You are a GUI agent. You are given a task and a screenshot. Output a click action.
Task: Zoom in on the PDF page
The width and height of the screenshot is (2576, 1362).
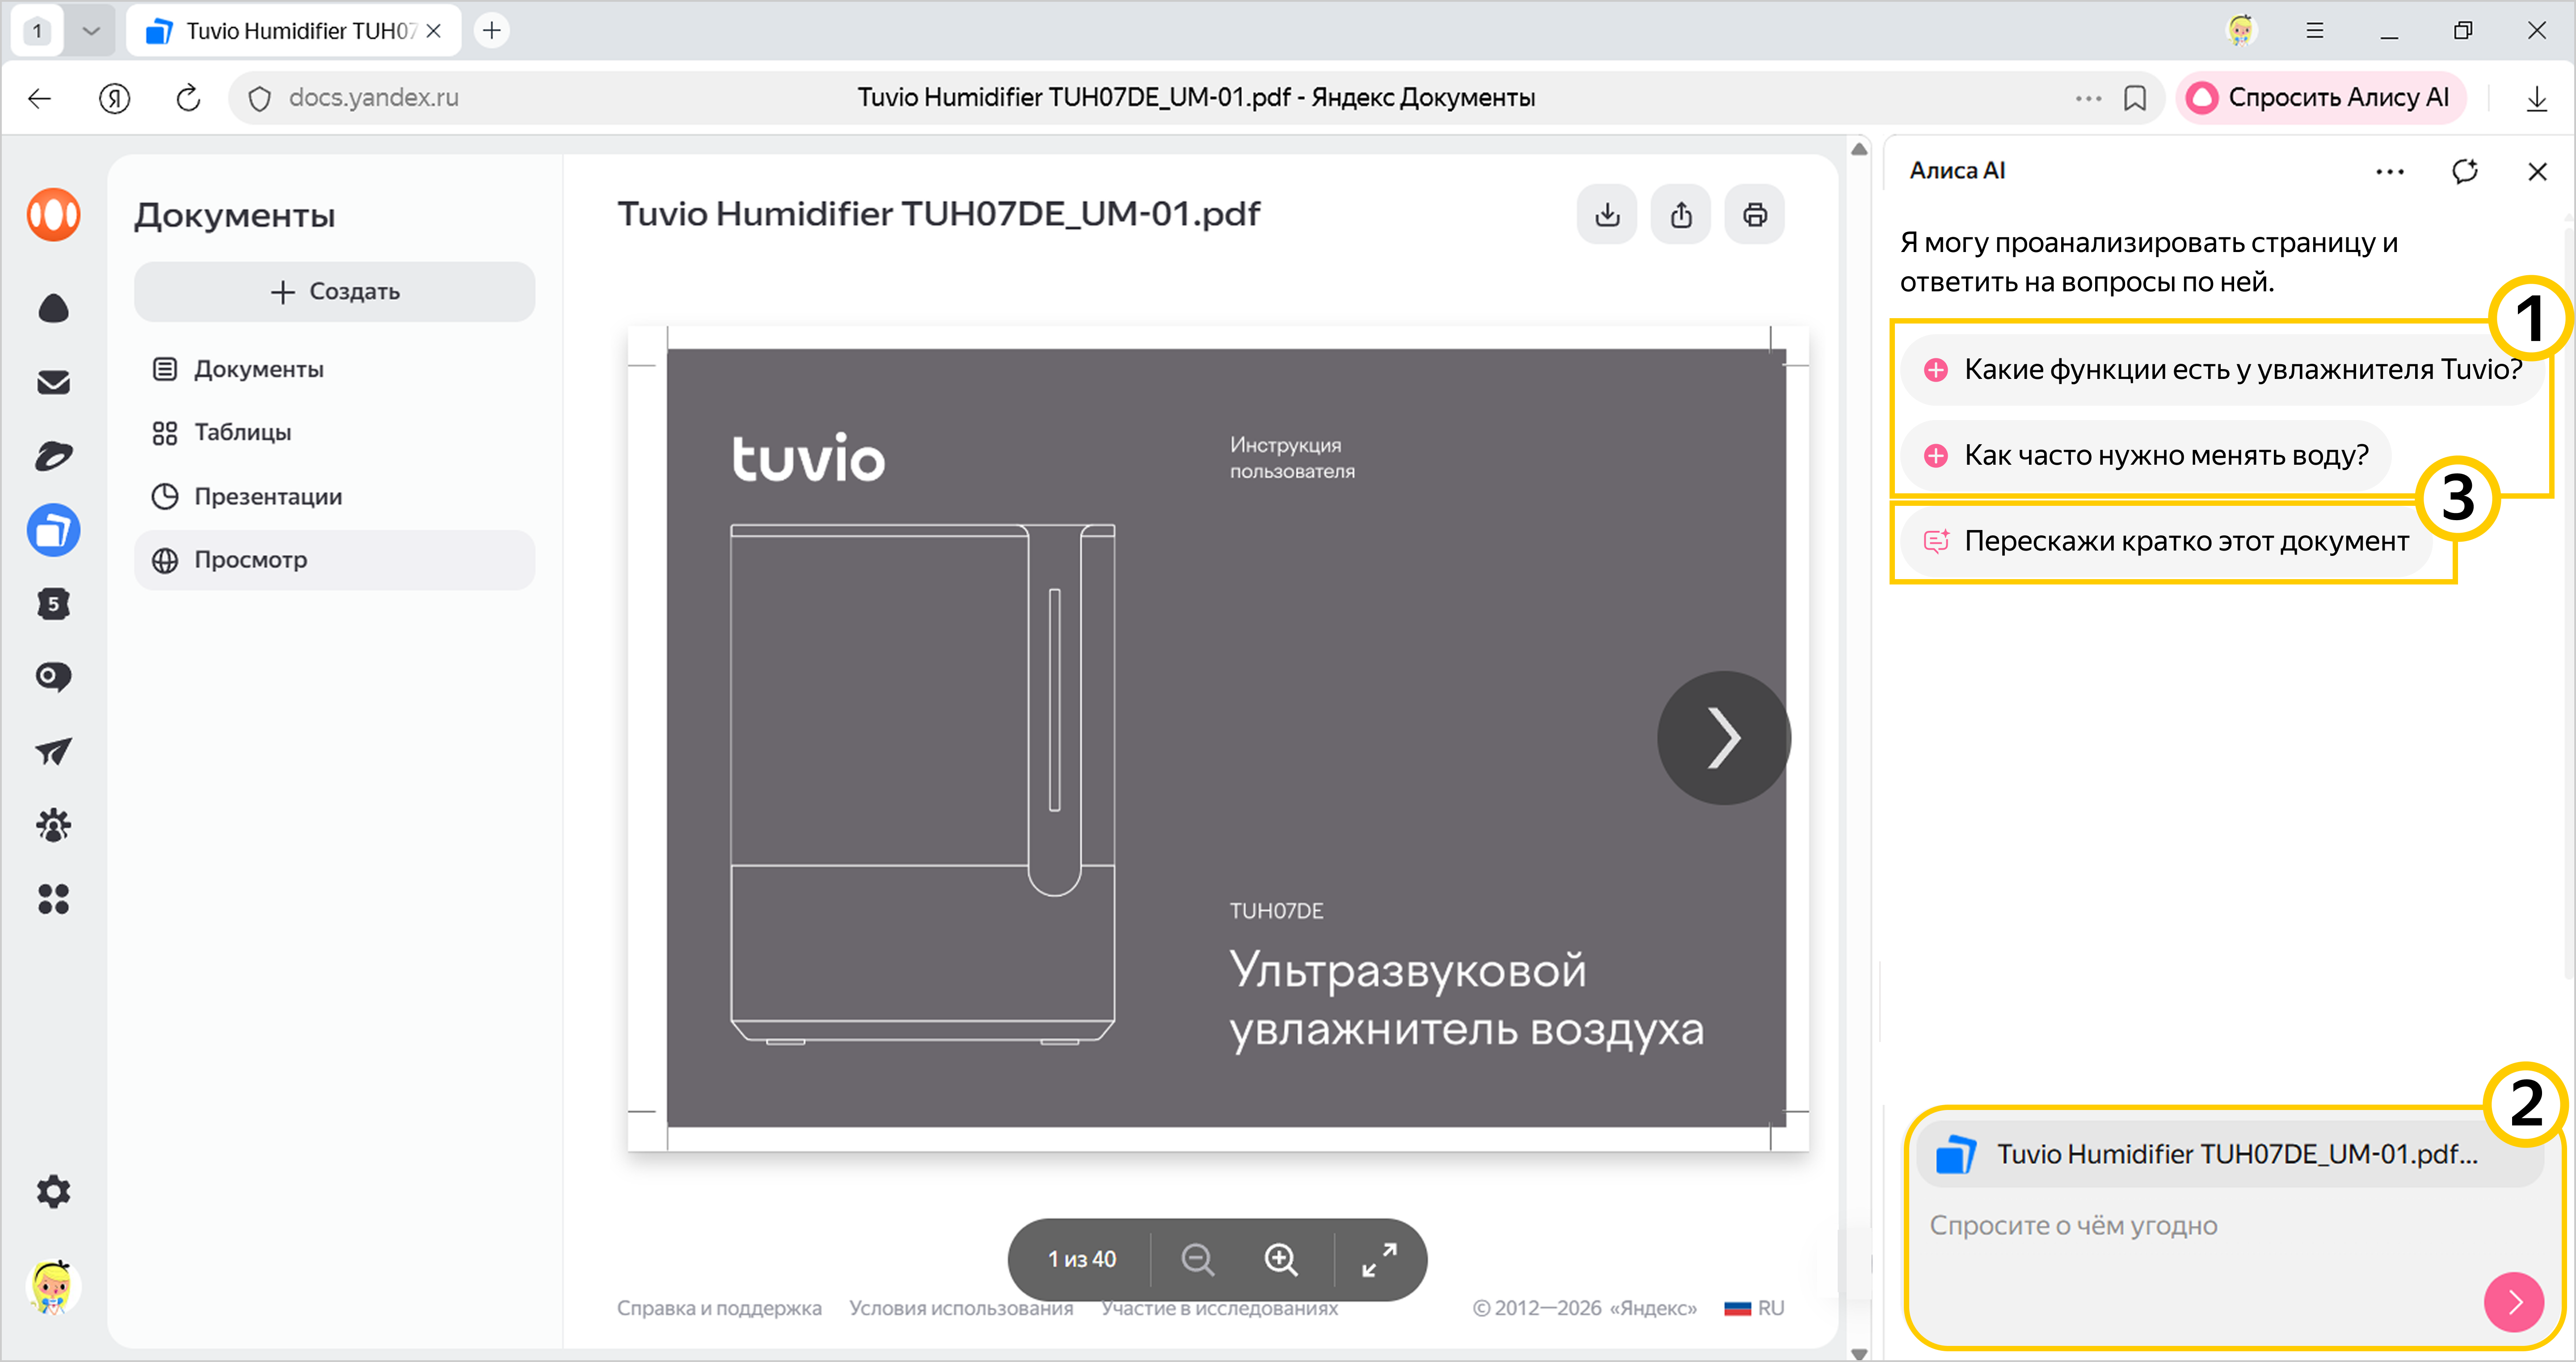pyautogui.click(x=1281, y=1259)
